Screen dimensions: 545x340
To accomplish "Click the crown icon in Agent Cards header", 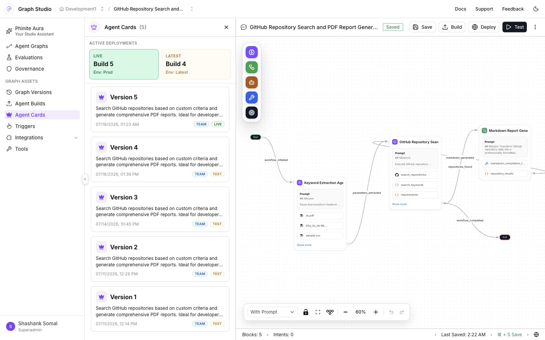I will [94, 27].
